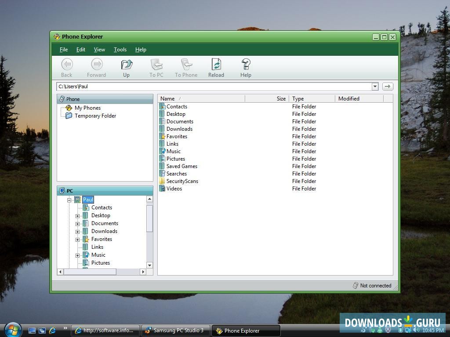Click the To Phone transfer icon

point(186,68)
